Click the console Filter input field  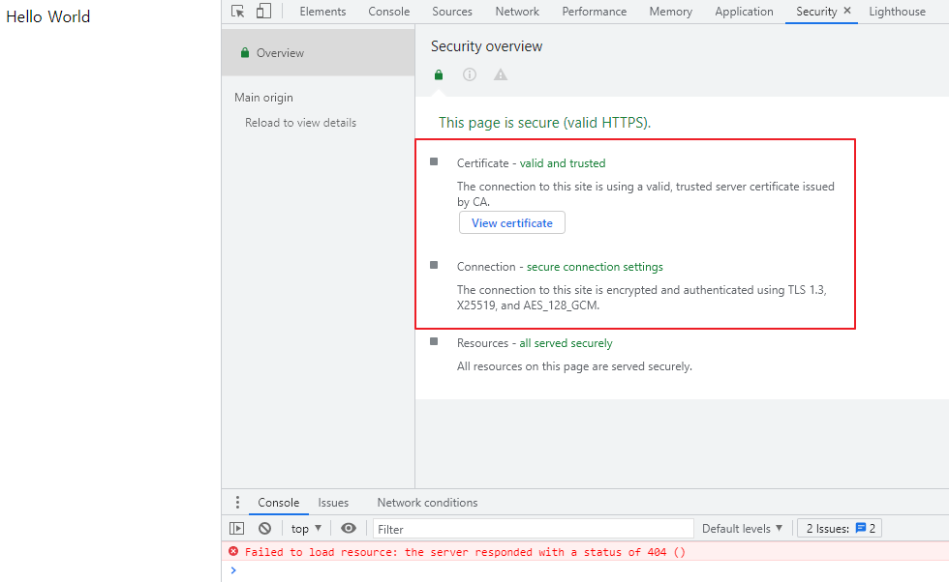tap(533, 529)
